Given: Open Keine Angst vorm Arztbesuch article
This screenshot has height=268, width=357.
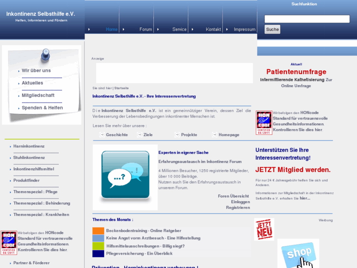Looking at the screenshot, I should pyautogui.click(x=153, y=238).
